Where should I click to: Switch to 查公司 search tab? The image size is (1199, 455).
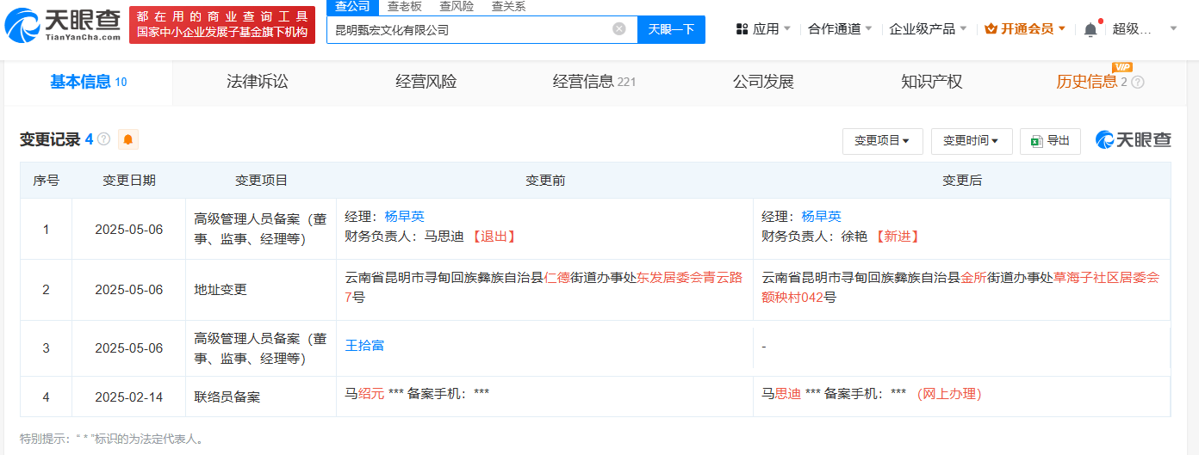(x=352, y=7)
